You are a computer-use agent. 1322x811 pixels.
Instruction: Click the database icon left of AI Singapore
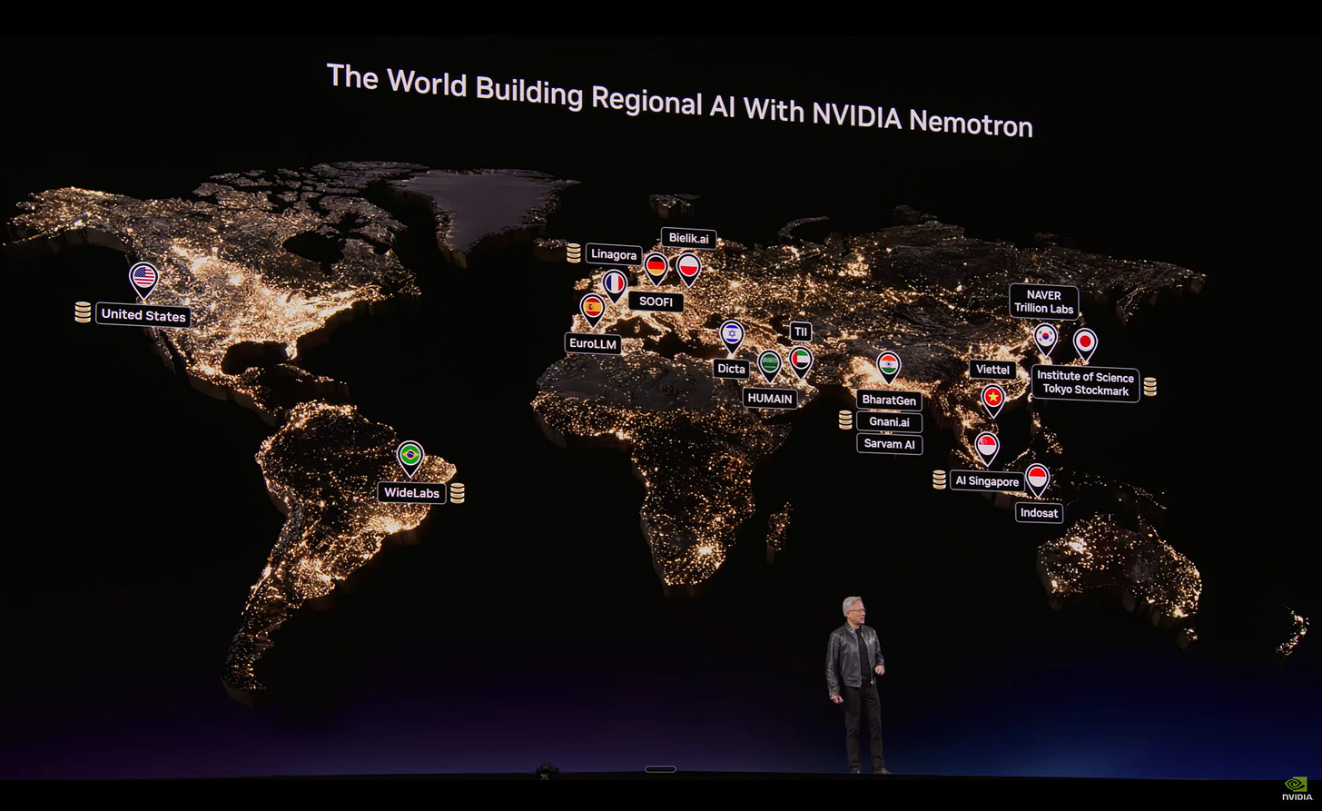(x=939, y=480)
